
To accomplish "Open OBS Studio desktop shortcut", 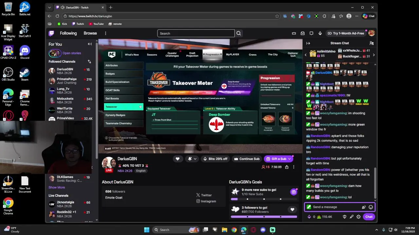I will click(x=8, y=74).
